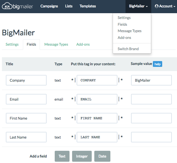The image size is (177, 163).
Task: Click the 'text' type in Last Name row
Action: pos(58,137)
